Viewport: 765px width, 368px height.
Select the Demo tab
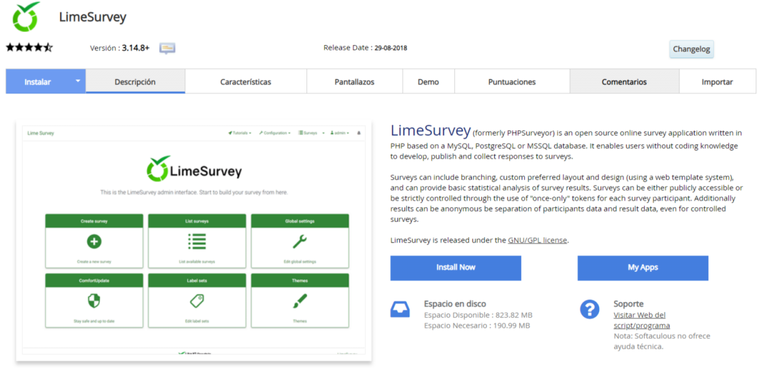pos(428,82)
